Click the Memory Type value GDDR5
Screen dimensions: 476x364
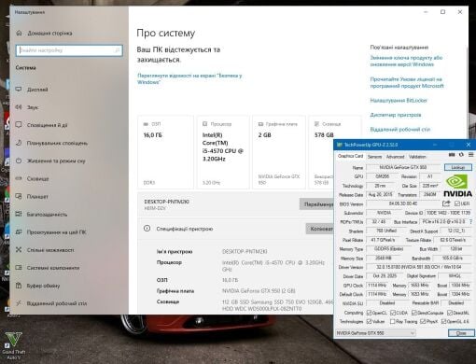pyautogui.click(x=388, y=249)
